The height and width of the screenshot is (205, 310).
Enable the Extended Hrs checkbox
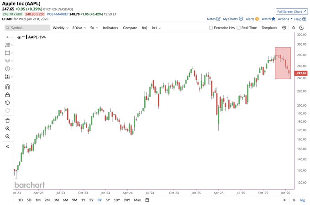tap(211, 28)
